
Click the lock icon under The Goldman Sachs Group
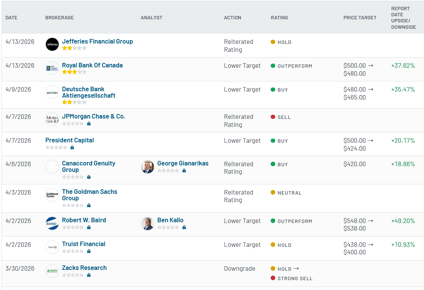[89, 205]
